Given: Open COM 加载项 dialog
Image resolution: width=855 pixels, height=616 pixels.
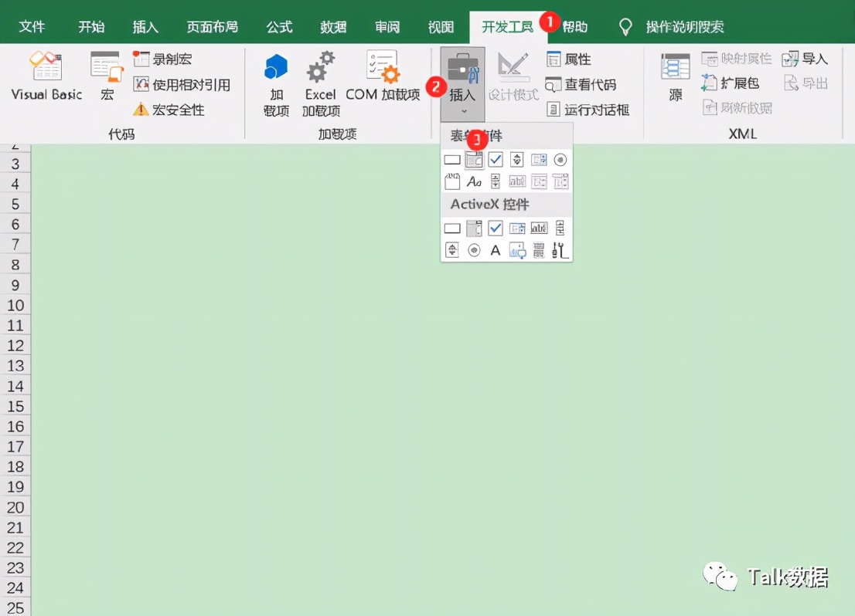Looking at the screenshot, I should pyautogui.click(x=383, y=76).
